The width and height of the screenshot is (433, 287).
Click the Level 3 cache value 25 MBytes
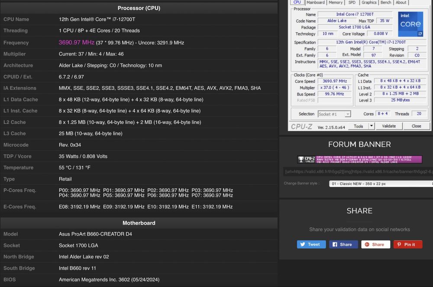pyautogui.click(x=400, y=100)
